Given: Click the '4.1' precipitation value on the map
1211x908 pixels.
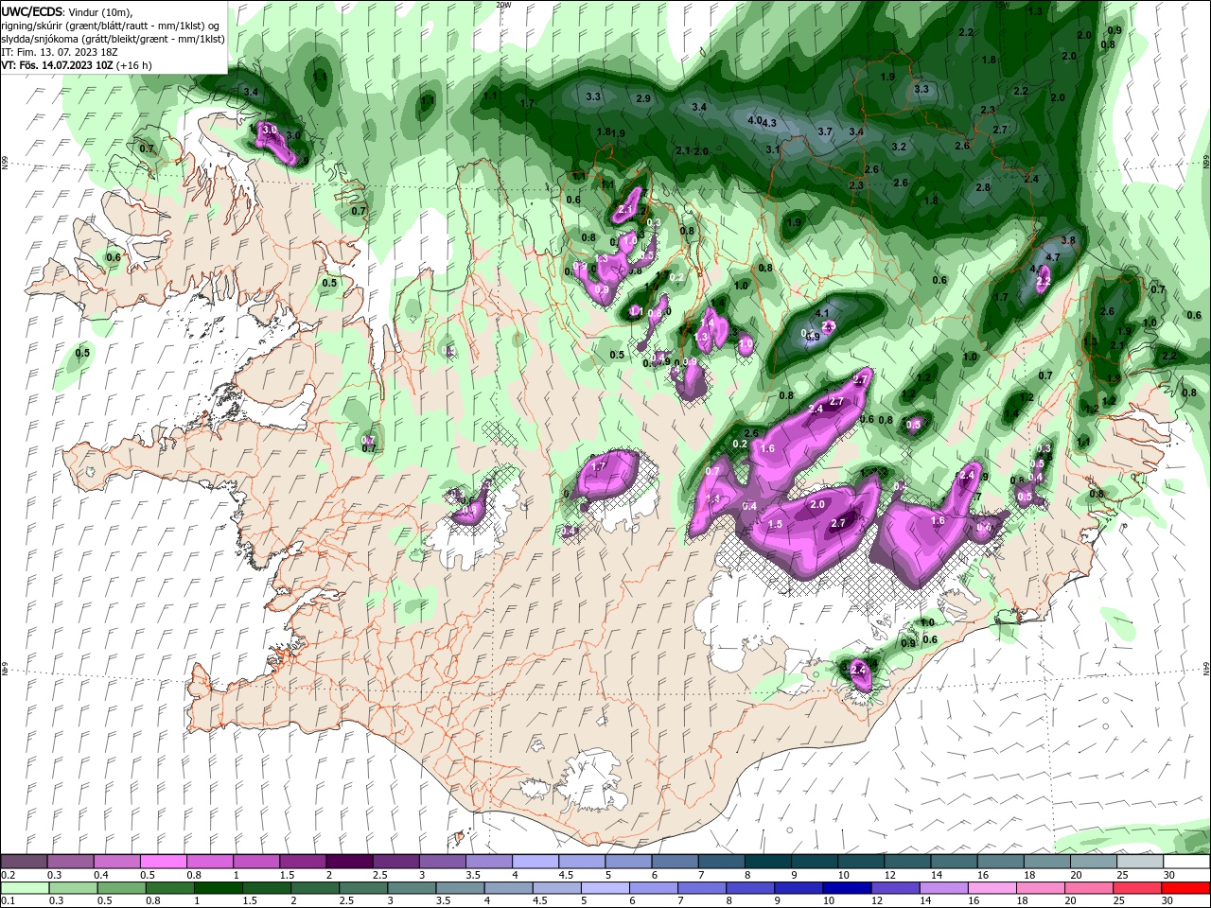Looking at the screenshot, I should pyautogui.click(x=822, y=313).
